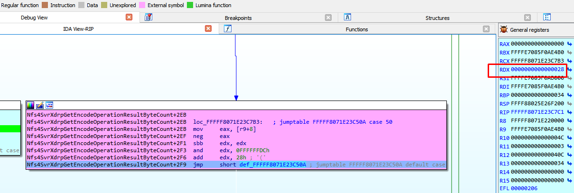The height and width of the screenshot is (193, 574).
Task: Click the loc_FFFFF8071E23C7B3 label
Action: 228,122
